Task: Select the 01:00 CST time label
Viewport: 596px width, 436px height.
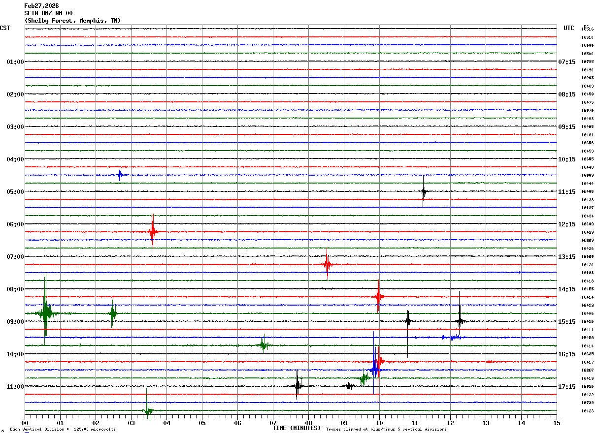Action: [x=15, y=62]
